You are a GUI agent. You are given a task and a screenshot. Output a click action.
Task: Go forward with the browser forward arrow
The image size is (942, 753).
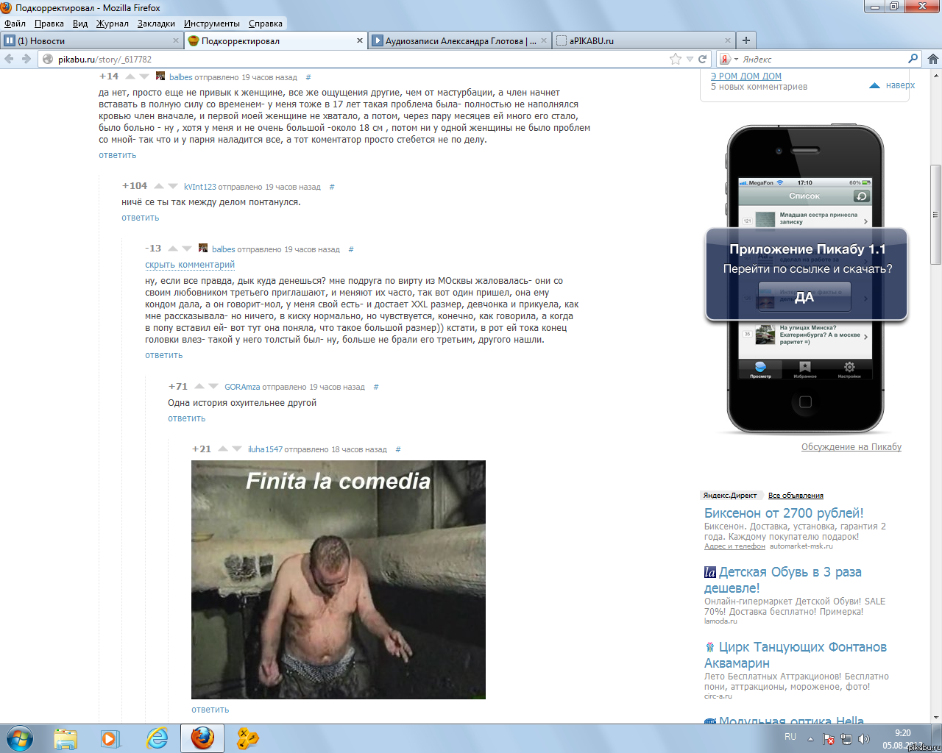click(26, 59)
